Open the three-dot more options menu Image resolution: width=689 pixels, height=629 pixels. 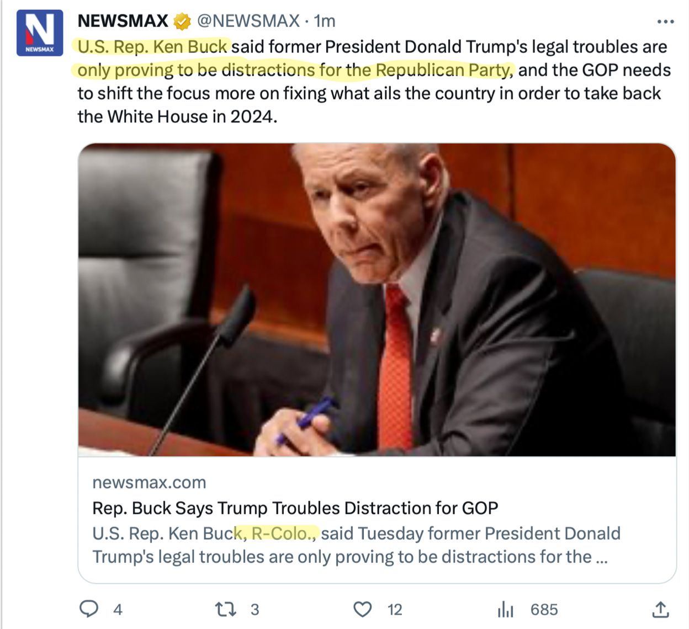pos(666,22)
